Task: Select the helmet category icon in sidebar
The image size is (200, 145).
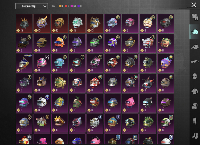Action: (x=195, y=32)
